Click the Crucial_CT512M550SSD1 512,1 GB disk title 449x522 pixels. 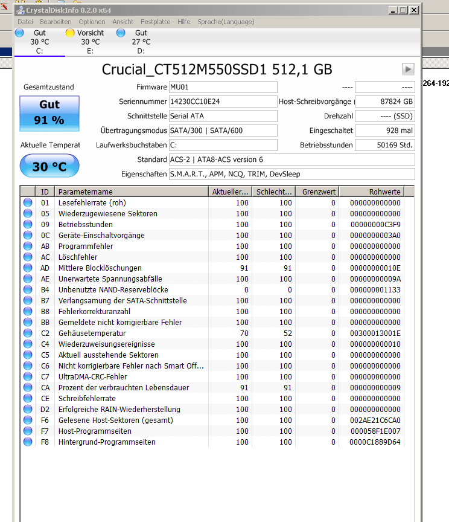(217, 69)
